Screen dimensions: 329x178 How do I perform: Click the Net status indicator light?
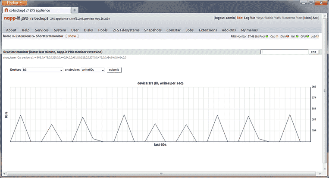coord(297,36)
